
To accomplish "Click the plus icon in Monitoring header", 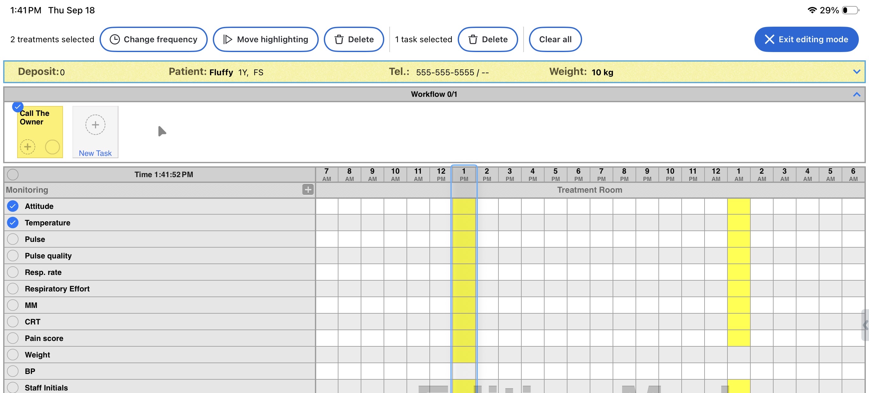I will 307,190.
